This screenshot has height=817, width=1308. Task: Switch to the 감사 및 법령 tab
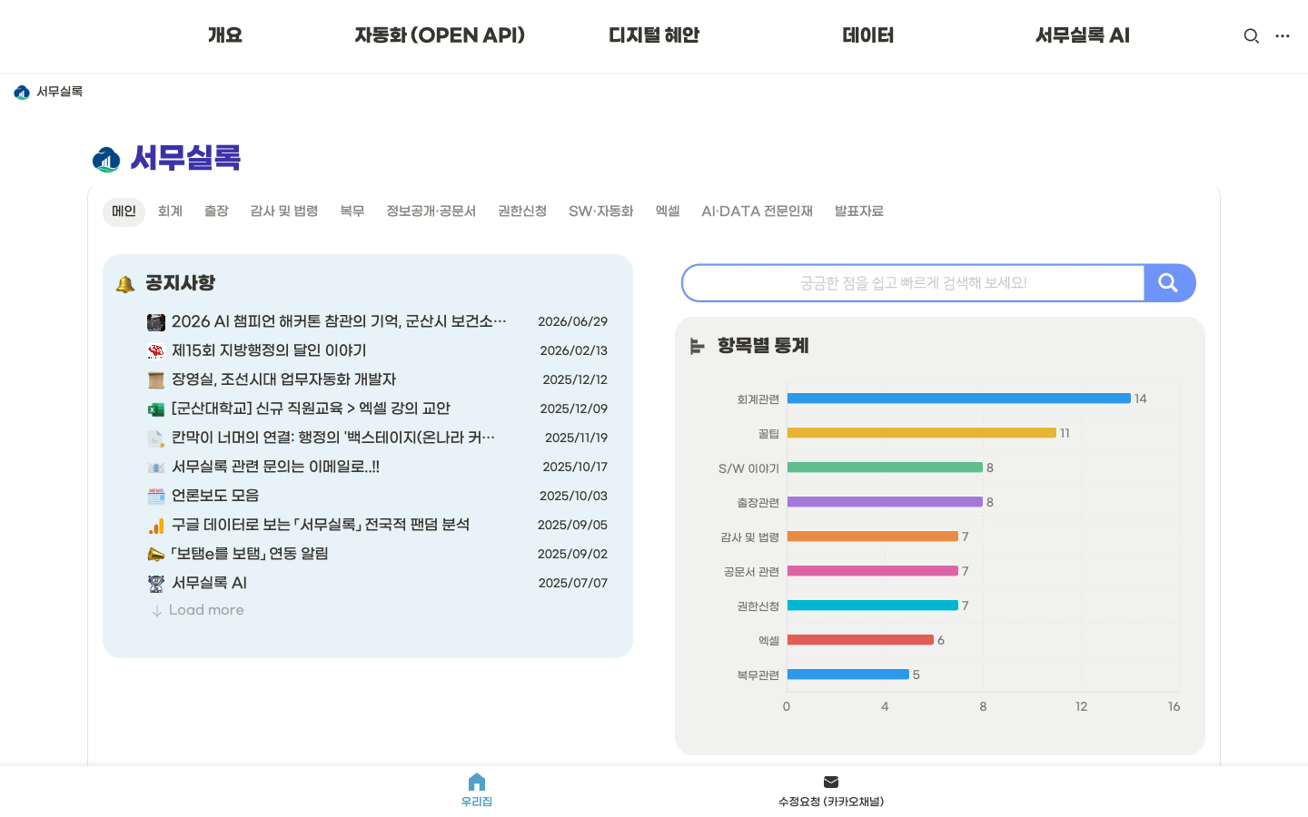[284, 212]
